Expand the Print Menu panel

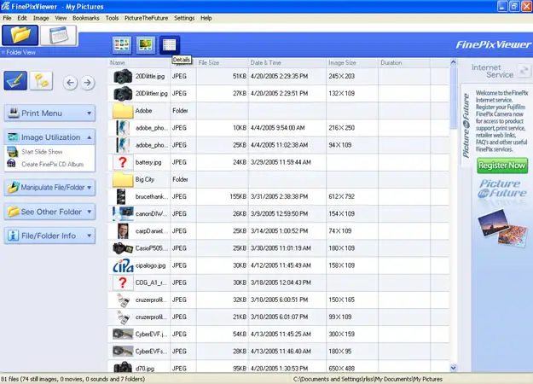49,113
